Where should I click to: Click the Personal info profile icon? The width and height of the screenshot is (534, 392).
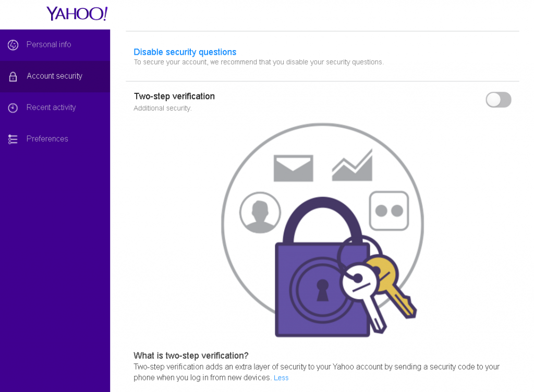coord(13,45)
